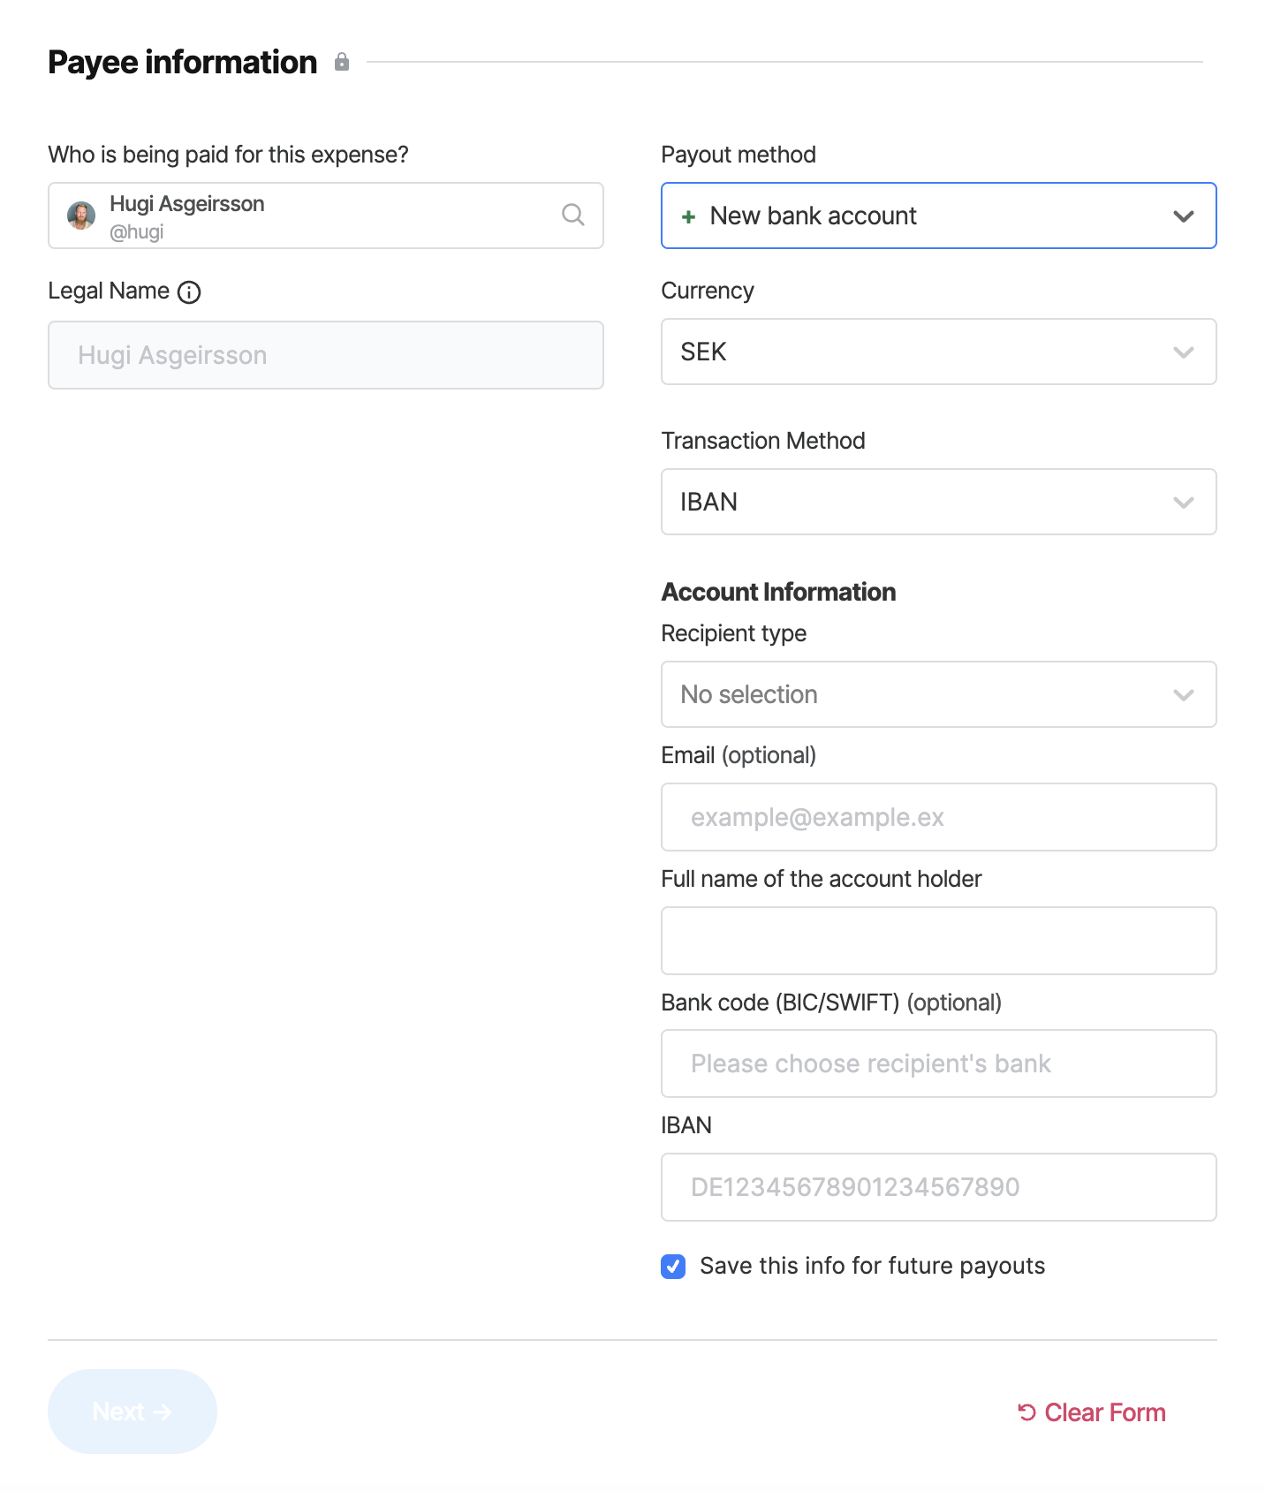The height and width of the screenshot is (1491, 1265).
Task: Click the search magnifier in payee field
Action: pos(573,215)
